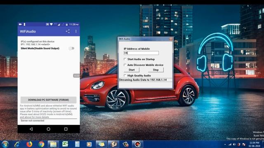Open the red circle recorder taskbar icon

(x=137, y=144)
